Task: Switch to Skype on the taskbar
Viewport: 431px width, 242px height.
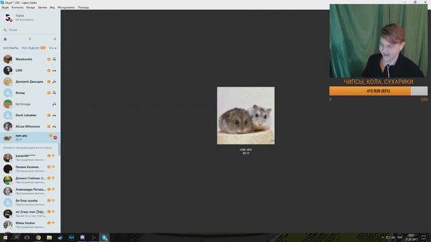Action: point(104,237)
